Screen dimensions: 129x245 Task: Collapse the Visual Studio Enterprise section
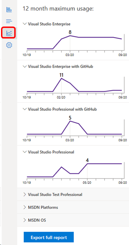25,24
